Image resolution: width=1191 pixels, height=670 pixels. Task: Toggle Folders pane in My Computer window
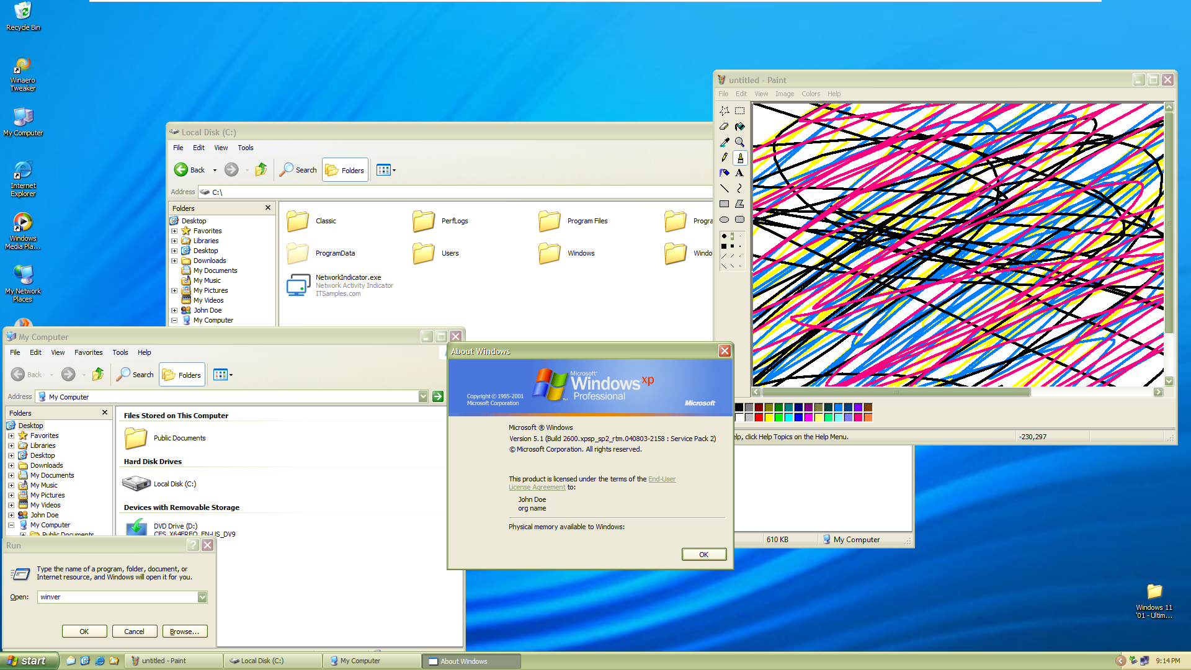(x=182, y=375)
